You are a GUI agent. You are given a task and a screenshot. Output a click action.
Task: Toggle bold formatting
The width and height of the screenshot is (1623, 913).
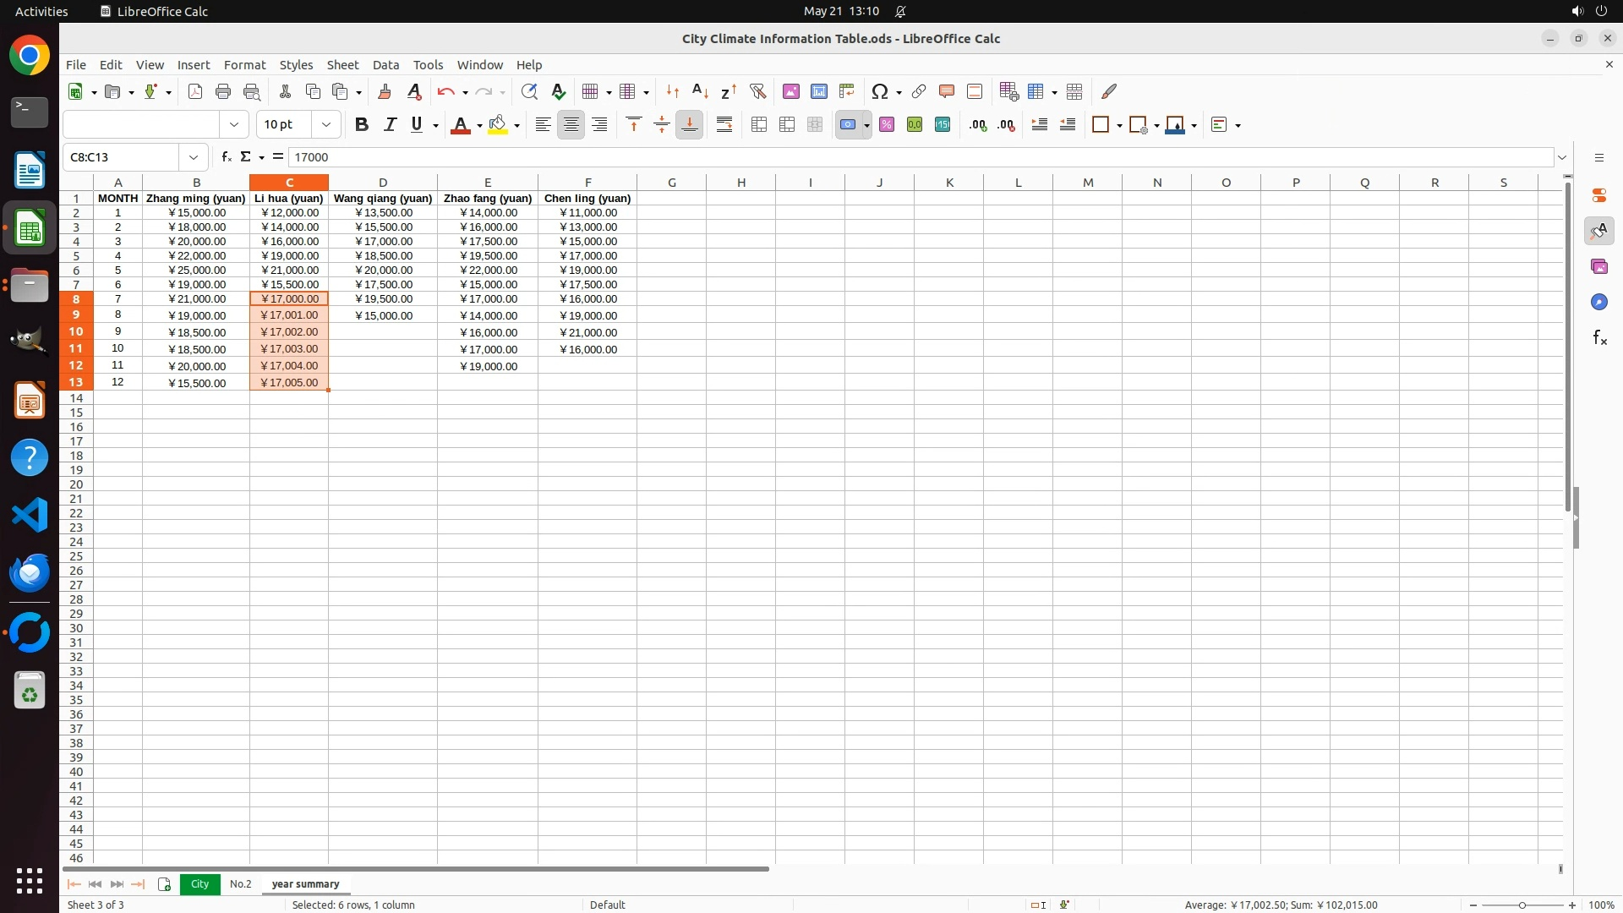(362, 125)
